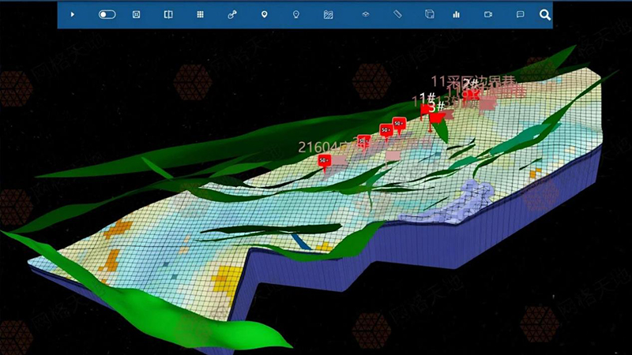Choose the filled location pin tool
This screenshot has height=355, width=632.
click(x=265, y=14)
